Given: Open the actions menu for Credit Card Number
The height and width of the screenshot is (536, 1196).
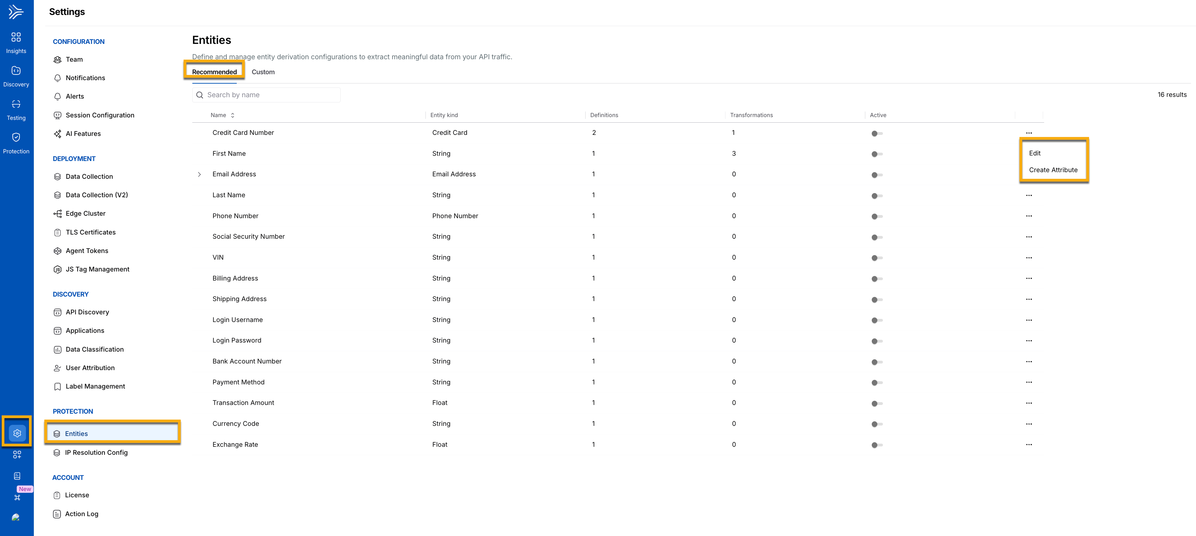Looking at the screenshot, I should pos(1029,133).
